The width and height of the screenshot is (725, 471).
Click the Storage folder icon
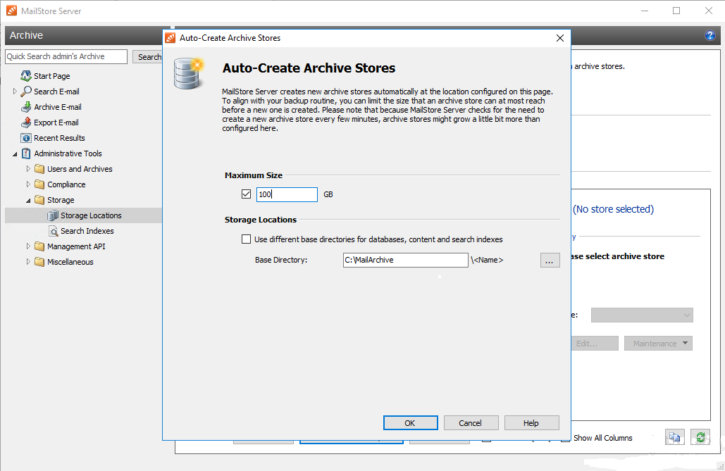pyautogui.click(x=39, y=200)
